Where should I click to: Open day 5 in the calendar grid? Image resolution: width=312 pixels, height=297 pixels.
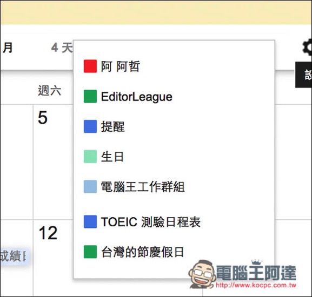pyautogui.click(x=43, y=118)
